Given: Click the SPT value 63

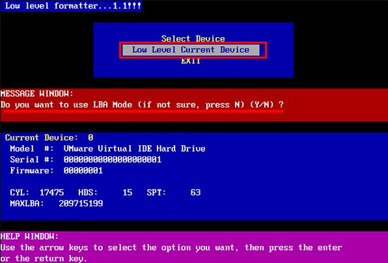Looking at the screenshot, I should [195, 193].
